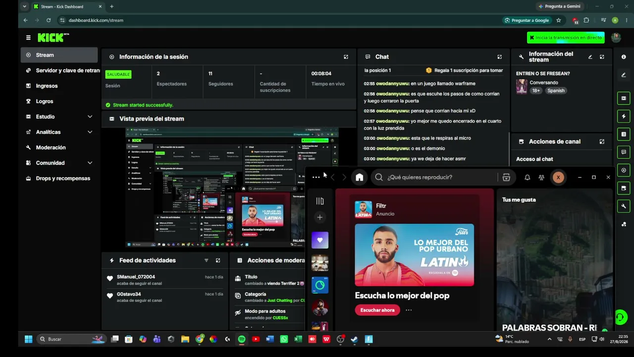Open Spotify friend activity icon

[x=541, y=177]
